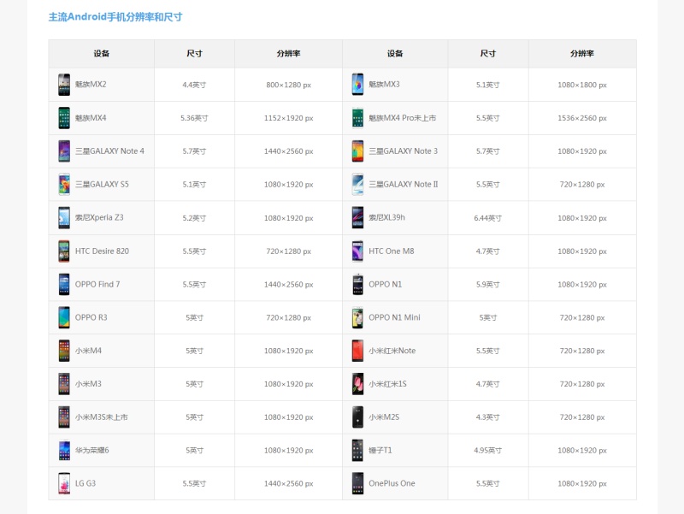Click the OnePlus One device name
This screenshot has height=514, width=684.
[x=392, y=483]
